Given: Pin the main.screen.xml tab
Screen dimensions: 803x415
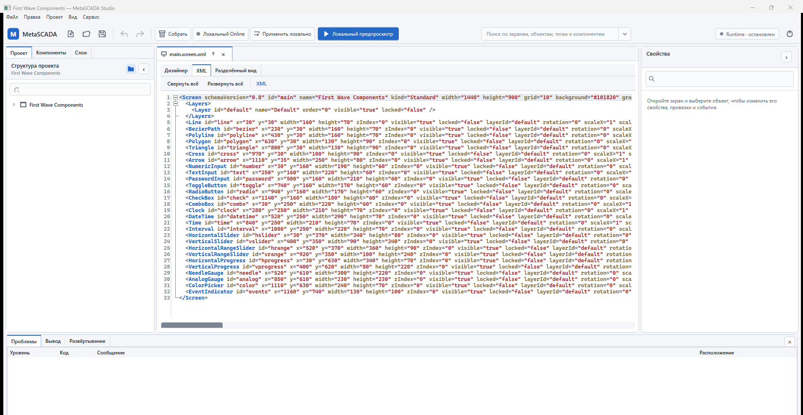Looking at the screenshot, I should click(x=213, y=54).
